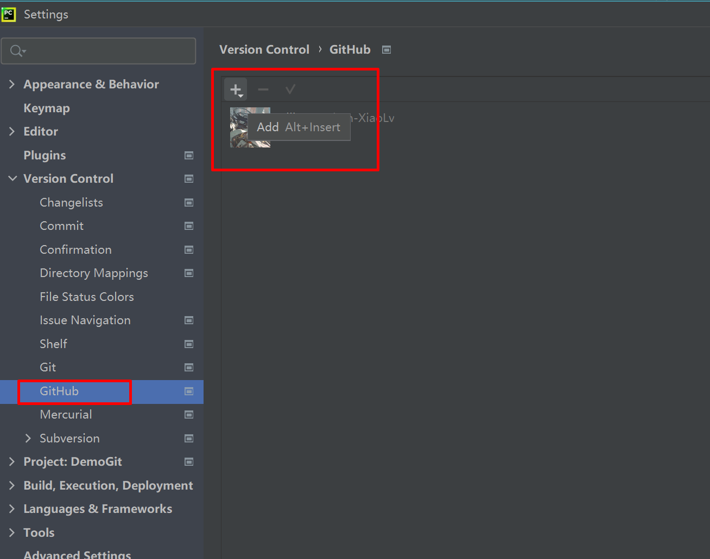The height and width of the screenshot is (559, 710).
Task: Click Languages & Frameworks label
Action: [98, 509]
